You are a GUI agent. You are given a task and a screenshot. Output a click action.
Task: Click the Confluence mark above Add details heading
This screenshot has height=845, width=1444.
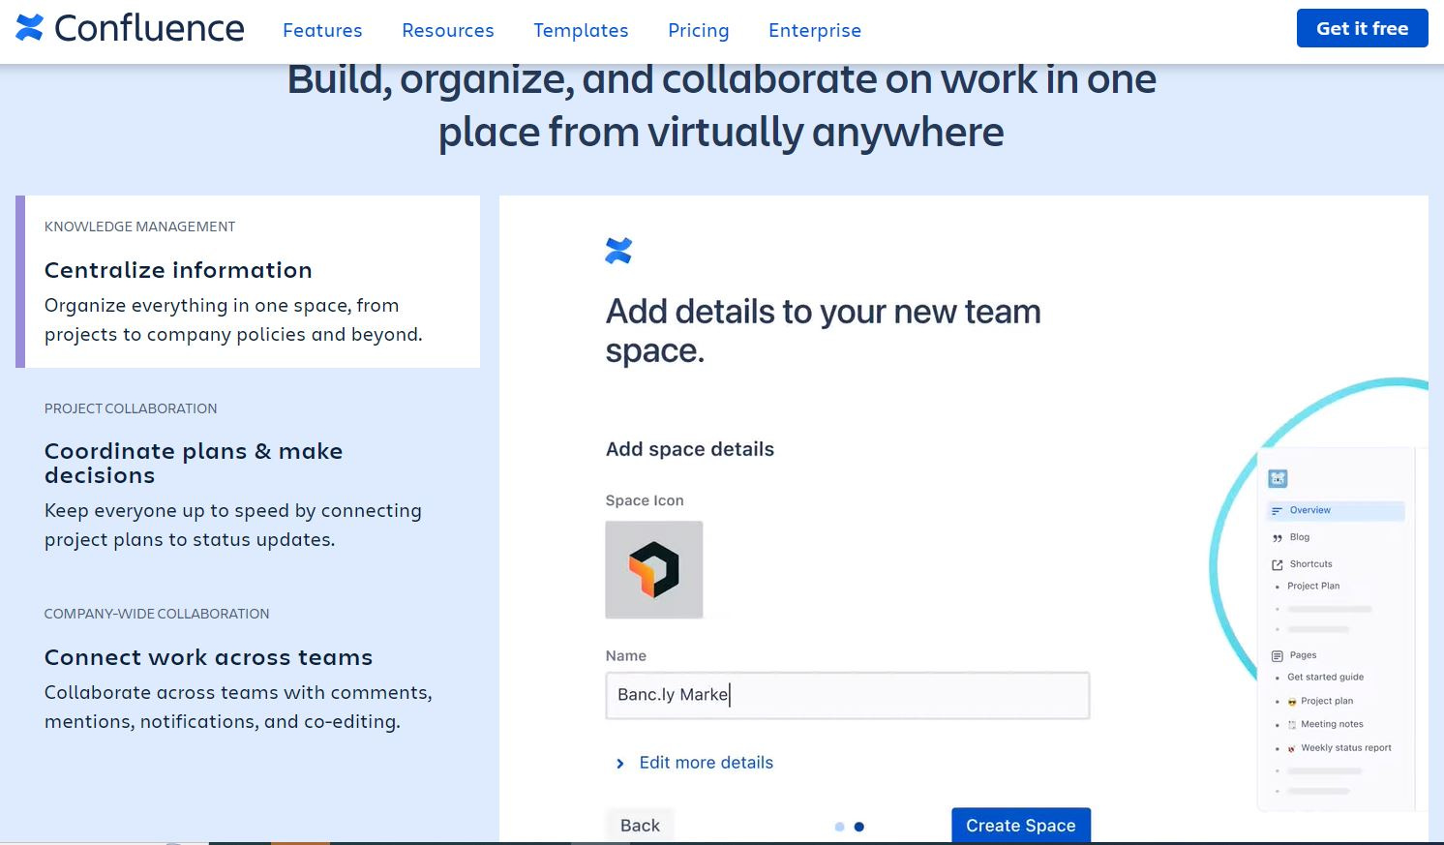click(618, 250)
